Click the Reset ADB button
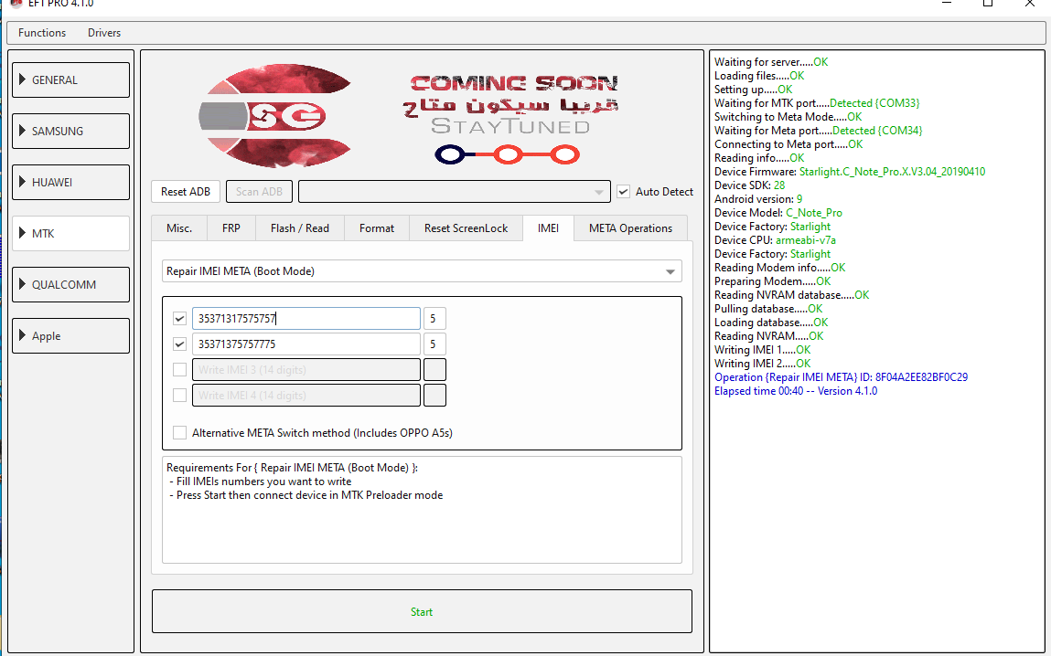The width and height of the screenshot is (1051, 656). 186,192
